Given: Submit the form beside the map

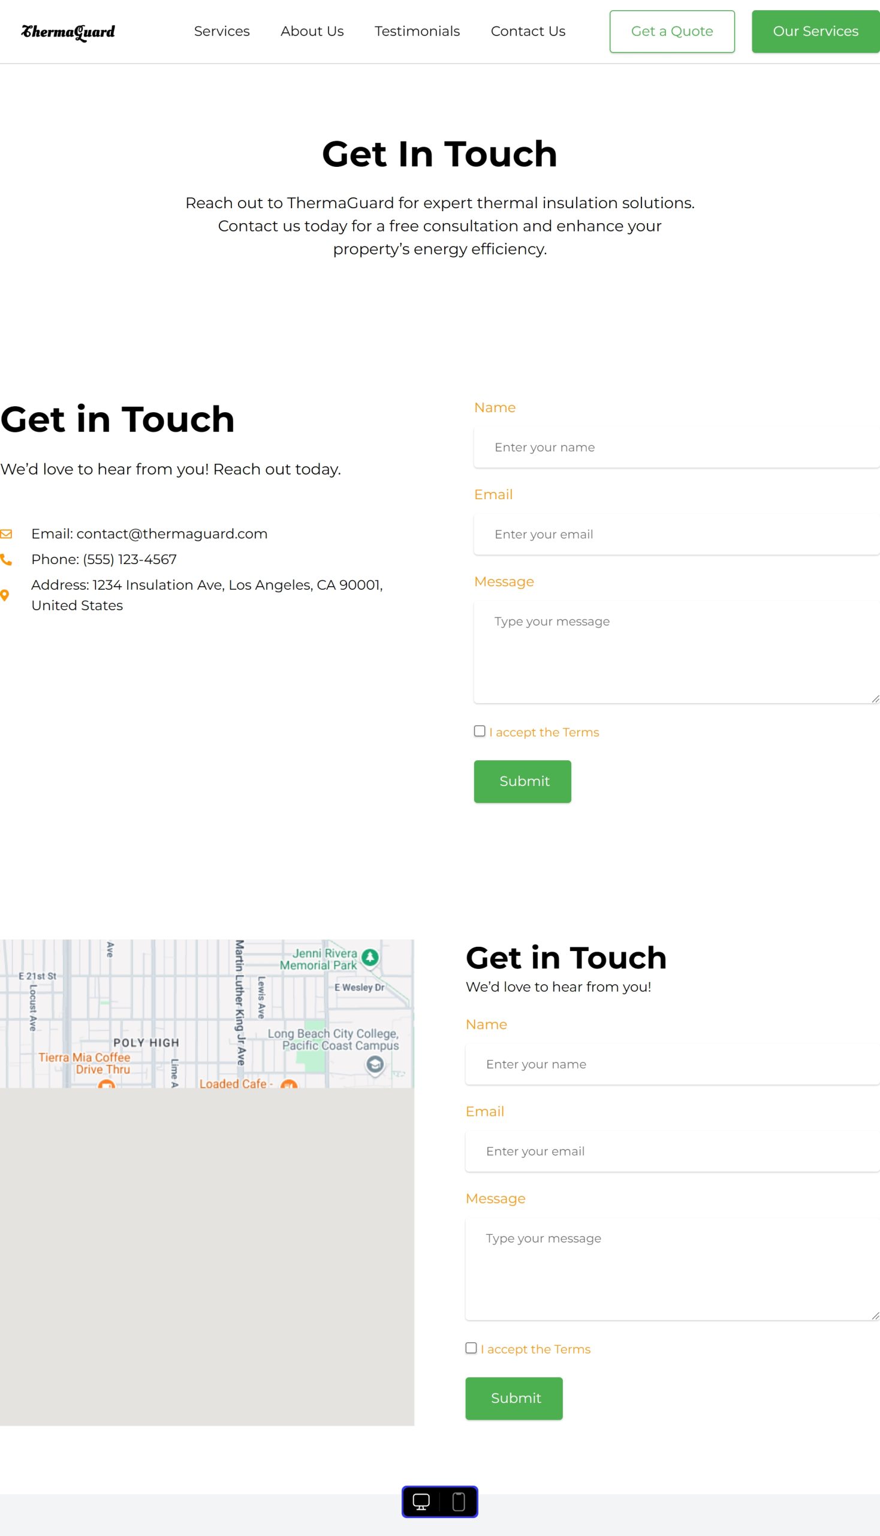Looking at the screenshot, I should pos(514,1399).
